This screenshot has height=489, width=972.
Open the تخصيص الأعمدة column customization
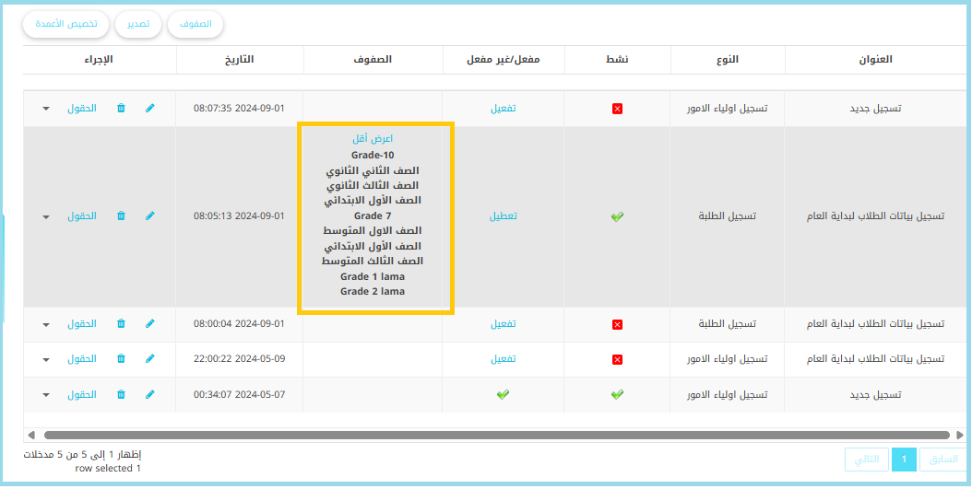coord(66,25)
